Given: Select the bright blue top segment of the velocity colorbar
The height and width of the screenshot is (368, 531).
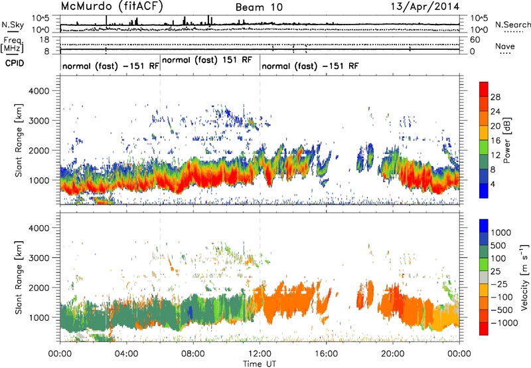Looking at the screenshot, I should pyautogui.click(x=484, y=226).
